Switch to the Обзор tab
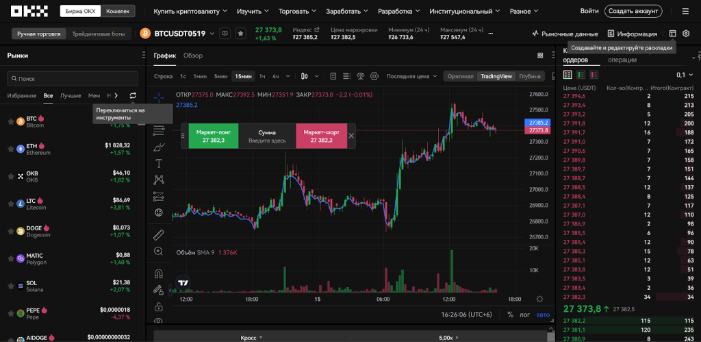 [193, 56]
